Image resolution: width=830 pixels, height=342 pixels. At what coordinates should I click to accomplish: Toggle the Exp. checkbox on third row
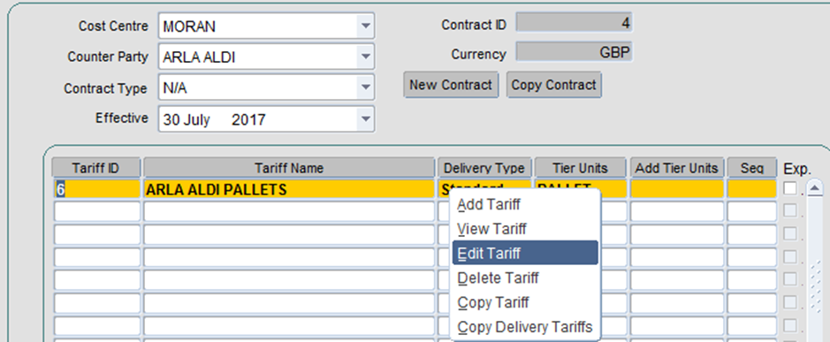coord(790,233)
